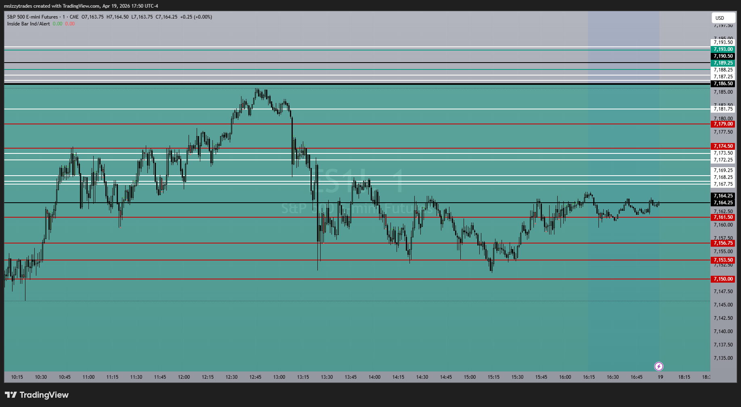Click the white 7,188.25 price label

point(723,70)
